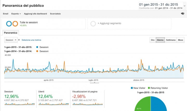The width and height of the screenshot is (187, 111).
Task: Expand the Esporta menu
Action: tap(16, 14)
